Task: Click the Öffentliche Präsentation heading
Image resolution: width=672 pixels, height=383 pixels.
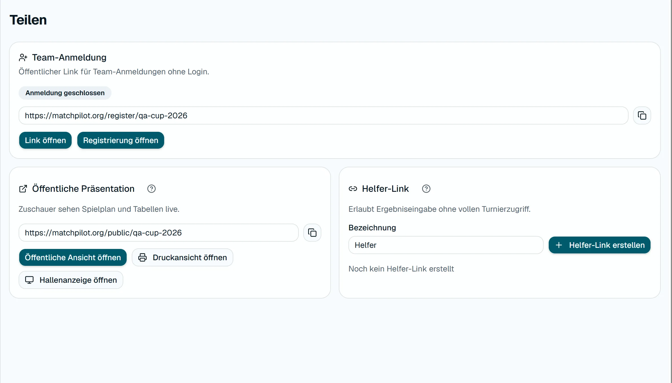Action: (x=83, y=189)
